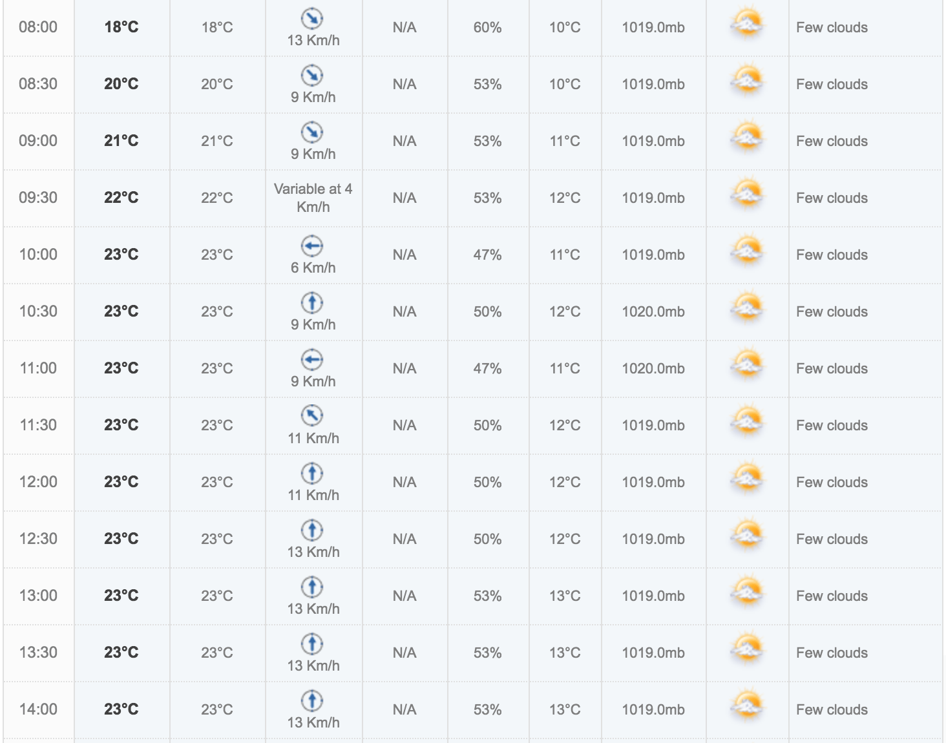Click the 47% humidity at 11:00
Image resolution: width=946 pixels, height=743 pixels.
(x=487, y=369)
